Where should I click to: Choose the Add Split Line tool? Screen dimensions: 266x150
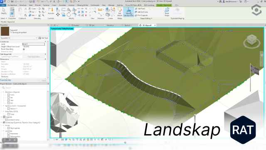pos(141,12)
